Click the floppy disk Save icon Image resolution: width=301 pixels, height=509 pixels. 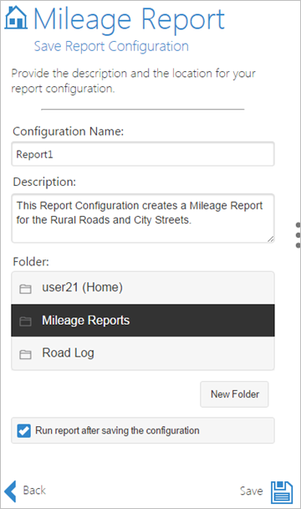(x=282, y=492)
